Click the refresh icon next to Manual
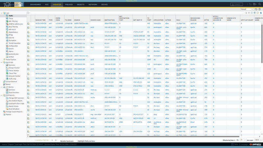The width and height of the screenshot is (263, 148). [256, 9]
